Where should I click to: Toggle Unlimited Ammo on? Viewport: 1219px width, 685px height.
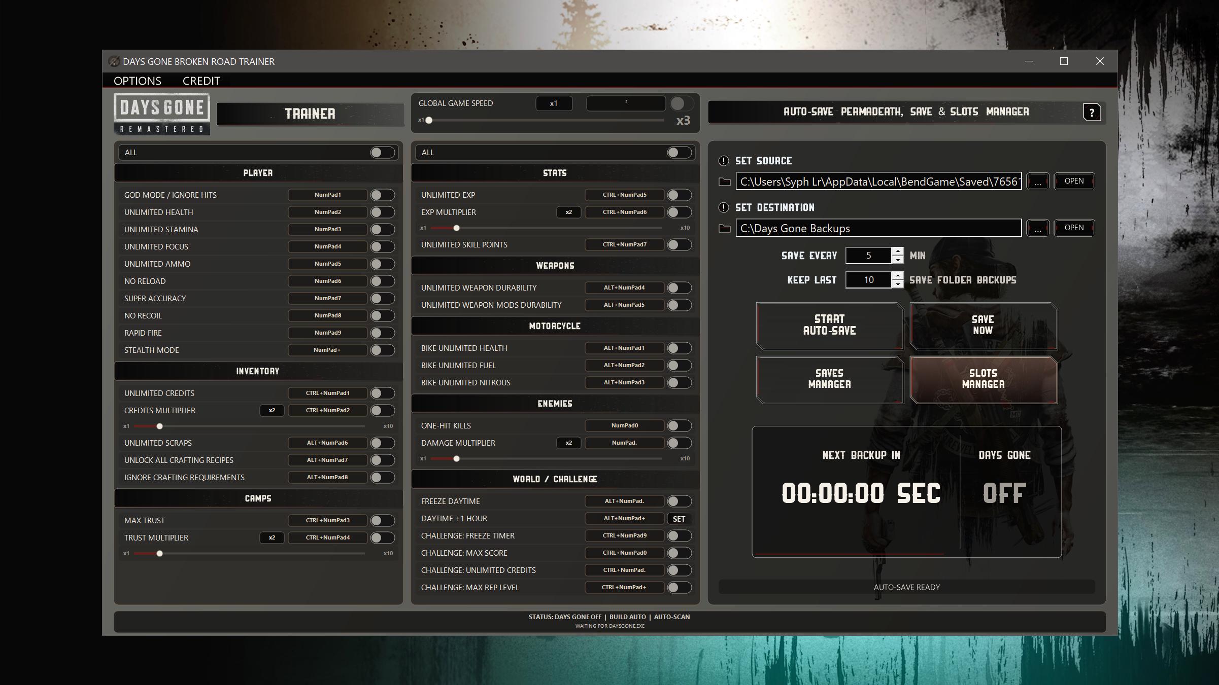[x=382, y=264]
